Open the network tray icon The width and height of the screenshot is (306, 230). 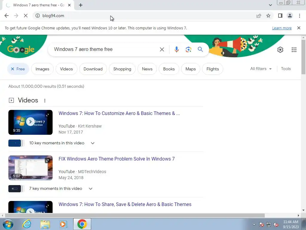269,225
